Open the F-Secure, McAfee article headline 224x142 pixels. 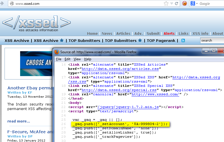pyautogui.click(x=30, y=132)
